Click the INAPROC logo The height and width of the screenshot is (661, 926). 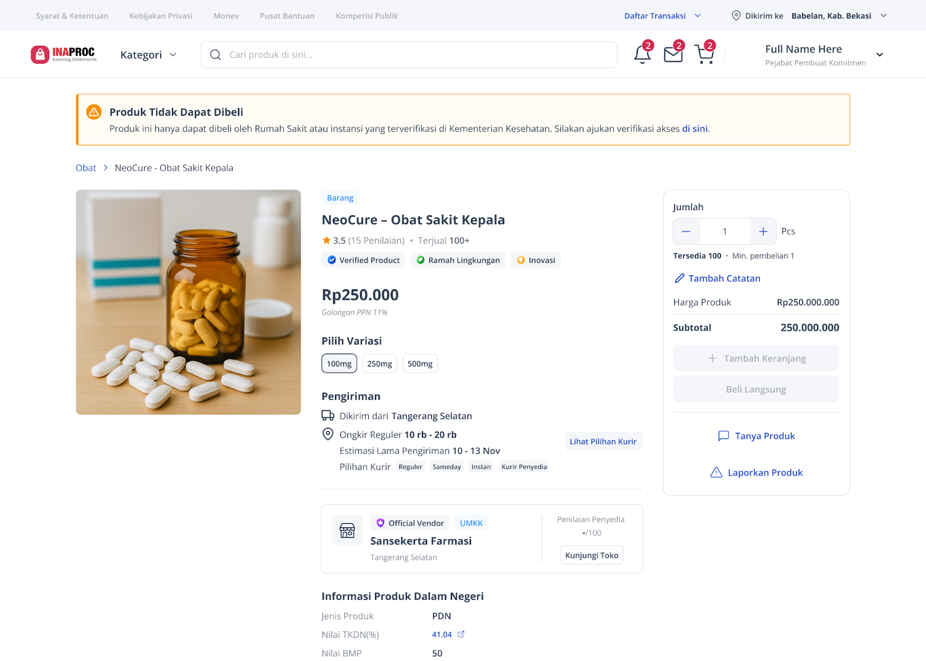coord(64,54)
